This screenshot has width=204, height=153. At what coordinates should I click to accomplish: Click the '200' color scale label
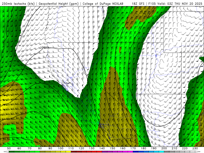click(164, 148)
